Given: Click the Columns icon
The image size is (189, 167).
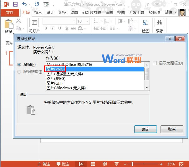Looking at the screenshot, I should point(112,28).
